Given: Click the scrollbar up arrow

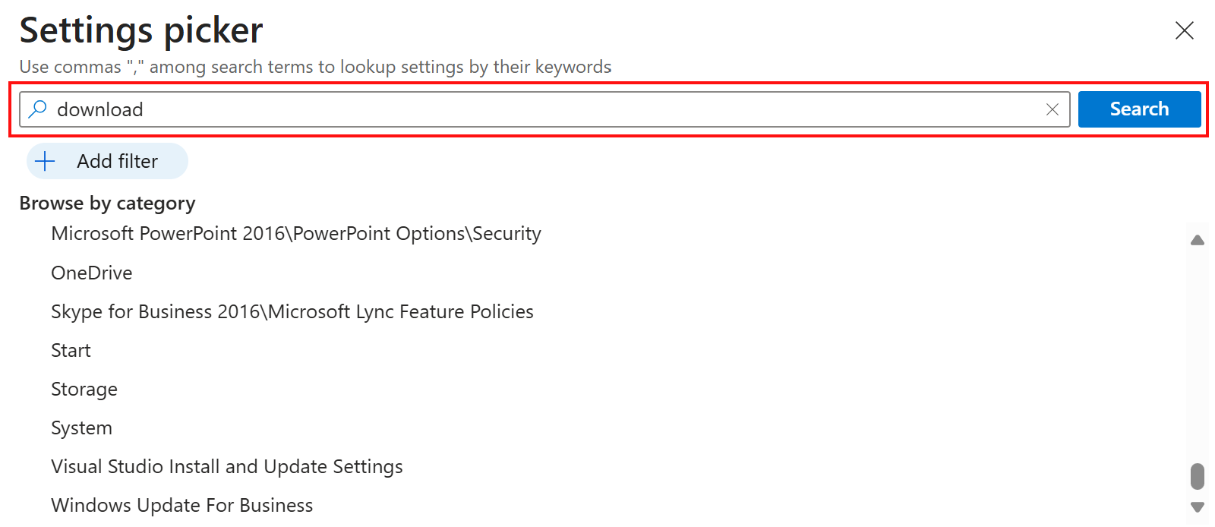Looking at the screenshot, I should 1198,240.
